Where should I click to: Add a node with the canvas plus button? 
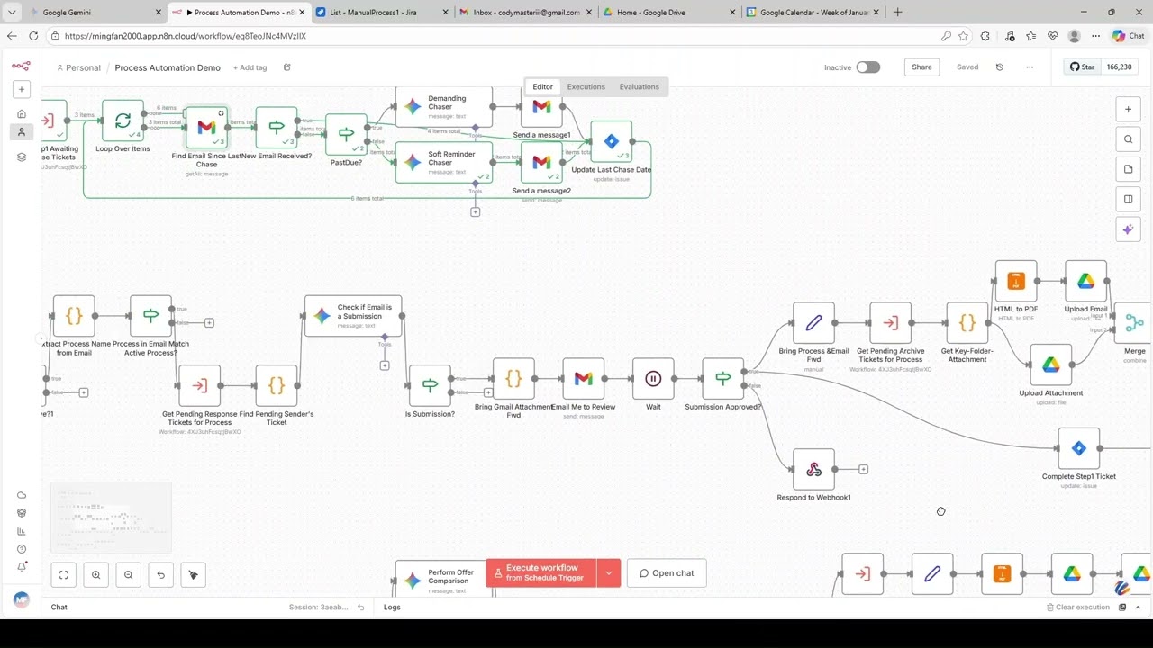click(x=1128, y=109)
